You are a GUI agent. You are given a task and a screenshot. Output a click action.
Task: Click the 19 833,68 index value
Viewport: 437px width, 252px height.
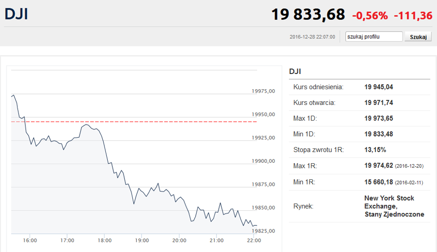click(x=308, y=14)
